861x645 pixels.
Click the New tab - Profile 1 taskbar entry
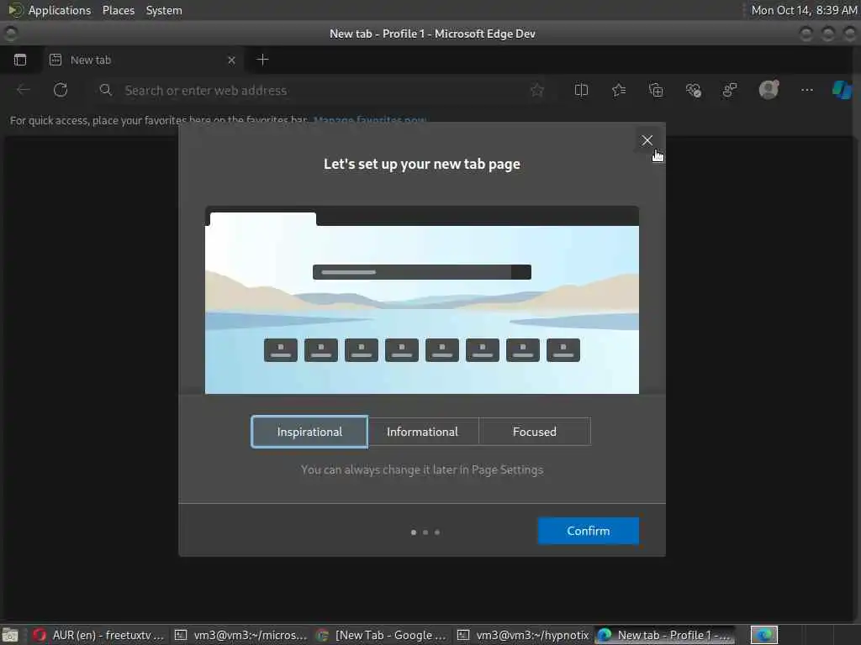[x=665, y=635]
